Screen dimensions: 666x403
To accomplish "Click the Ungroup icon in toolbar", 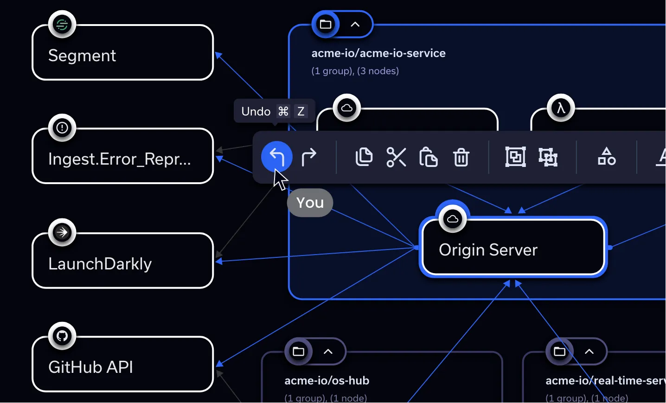I will click(x=548, y=157).
